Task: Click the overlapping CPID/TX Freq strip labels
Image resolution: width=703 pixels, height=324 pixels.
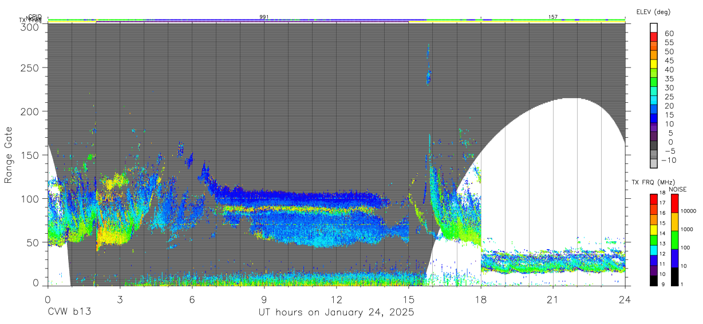Action: point(30,19)
